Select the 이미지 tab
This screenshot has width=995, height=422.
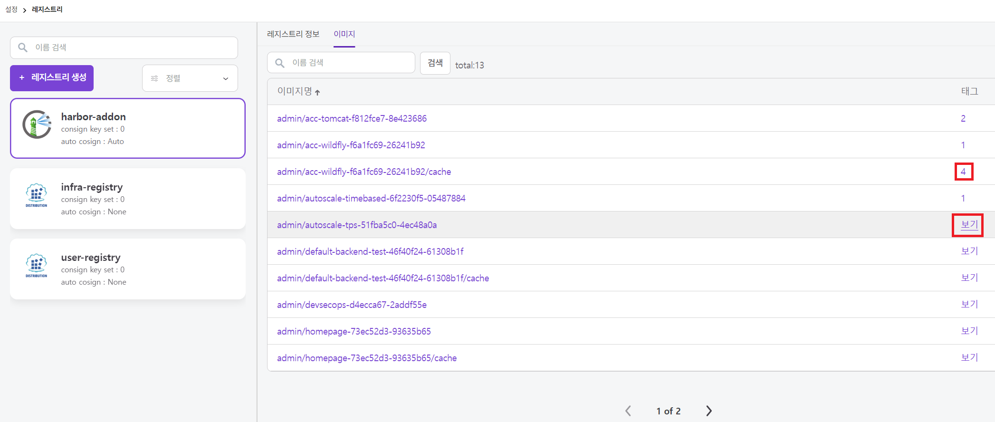pos(344,34)
